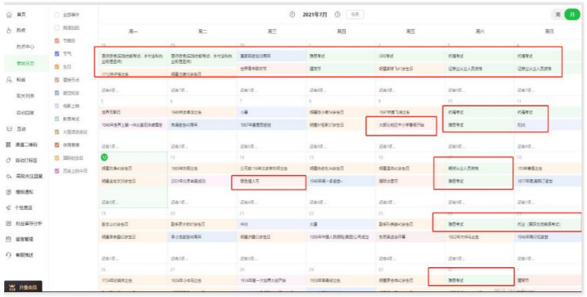The image size is (587, 297).
Task: Switch to the 月 month view
Action: tap(572, 15)
